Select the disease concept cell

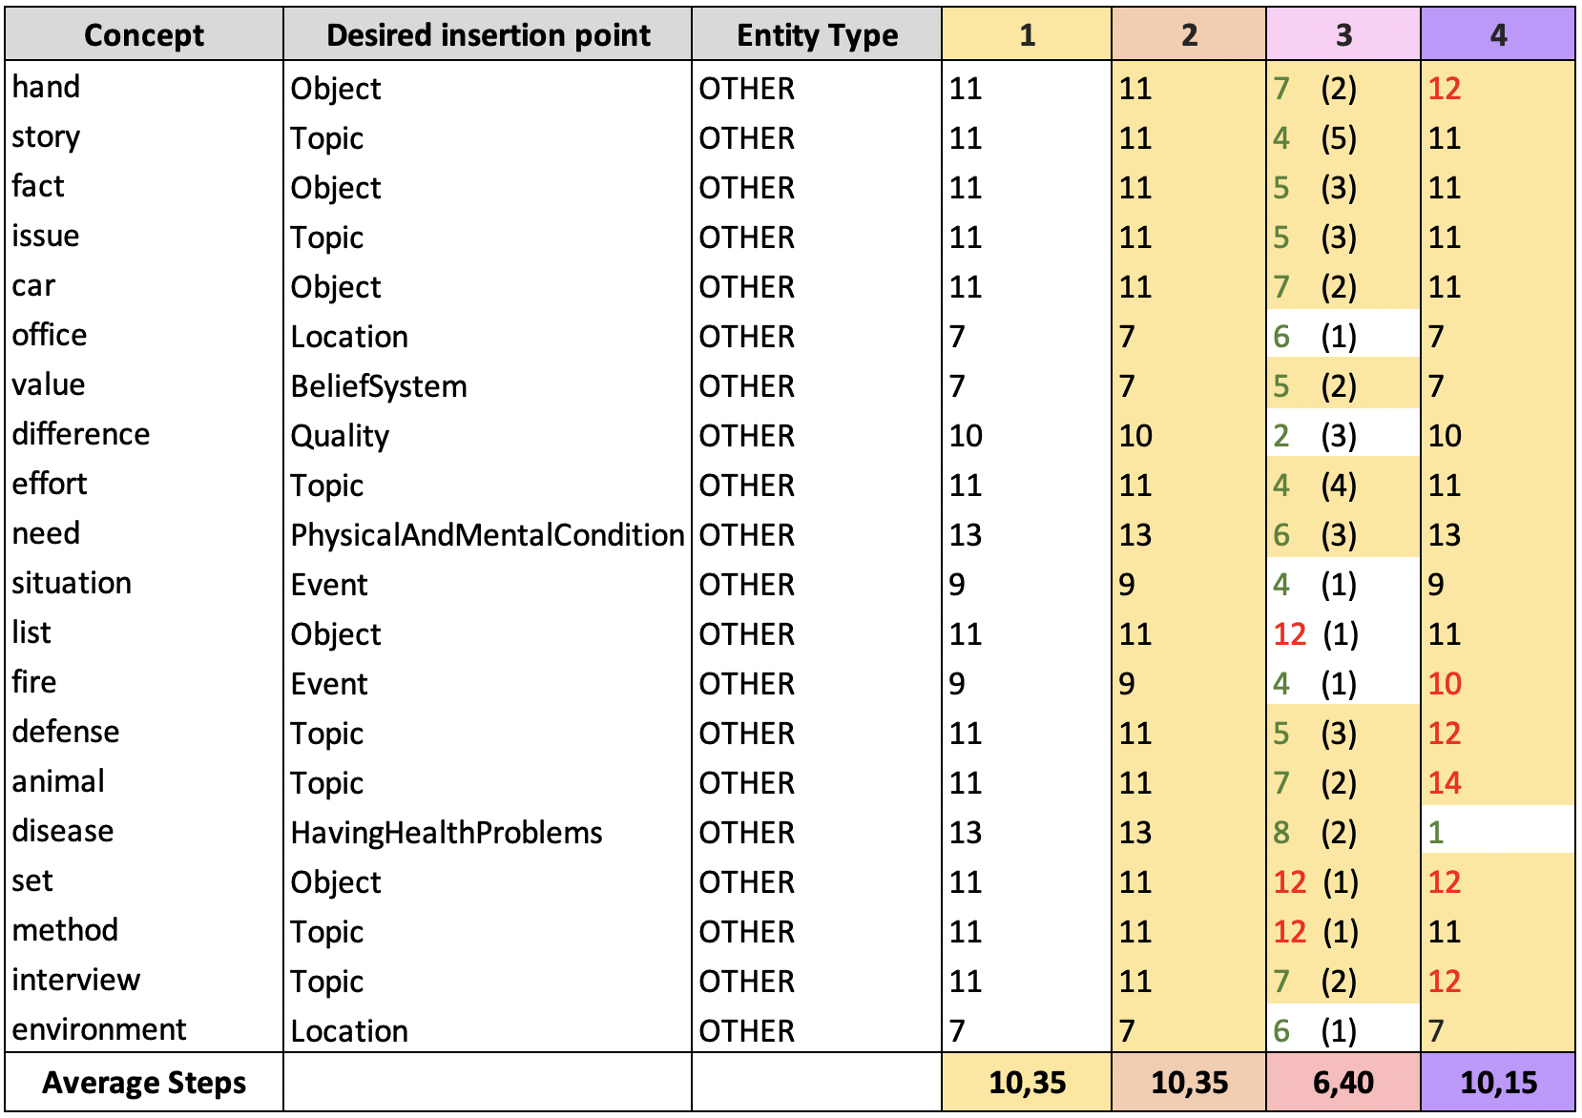pos(63,831)
